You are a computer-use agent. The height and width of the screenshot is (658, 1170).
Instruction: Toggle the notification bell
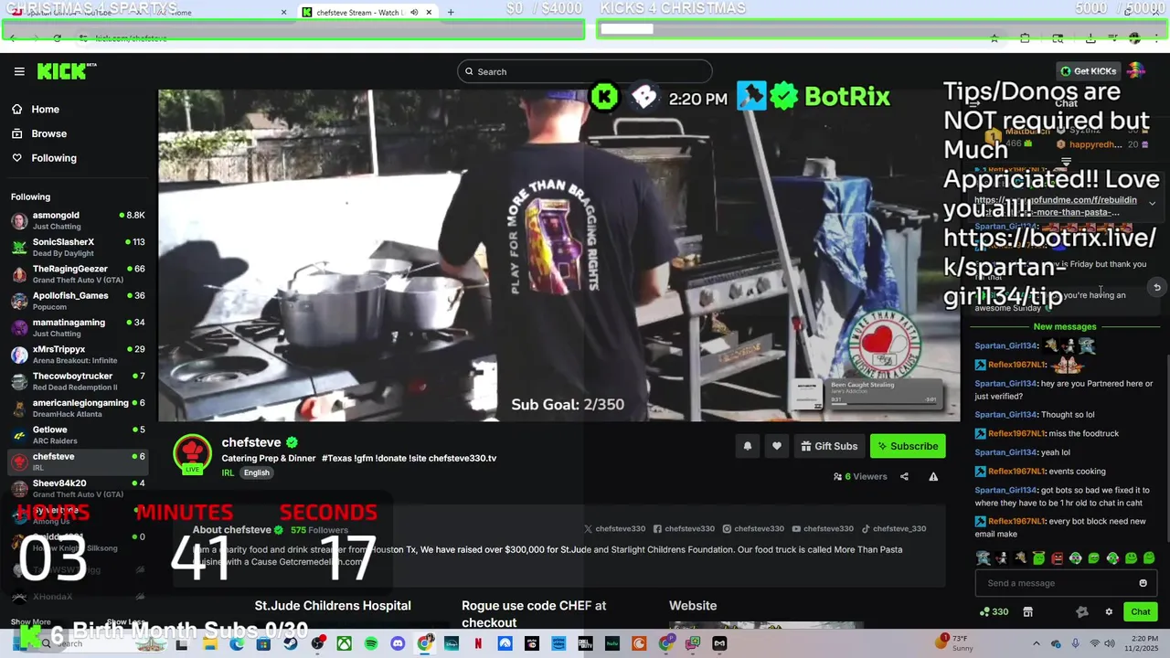coord(747,446)
